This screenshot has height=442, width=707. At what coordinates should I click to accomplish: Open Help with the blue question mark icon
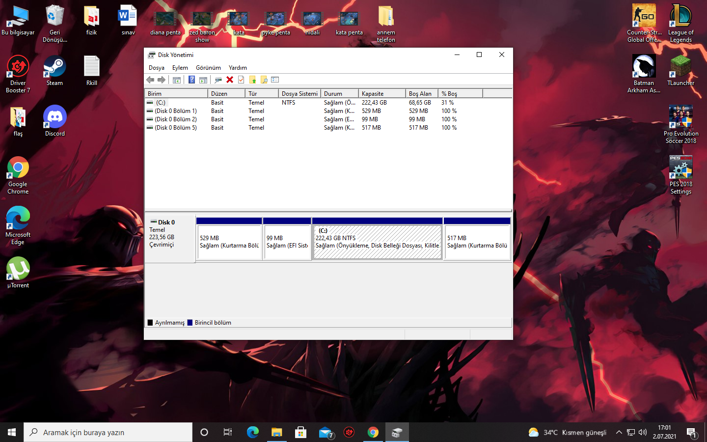point(191,80)
